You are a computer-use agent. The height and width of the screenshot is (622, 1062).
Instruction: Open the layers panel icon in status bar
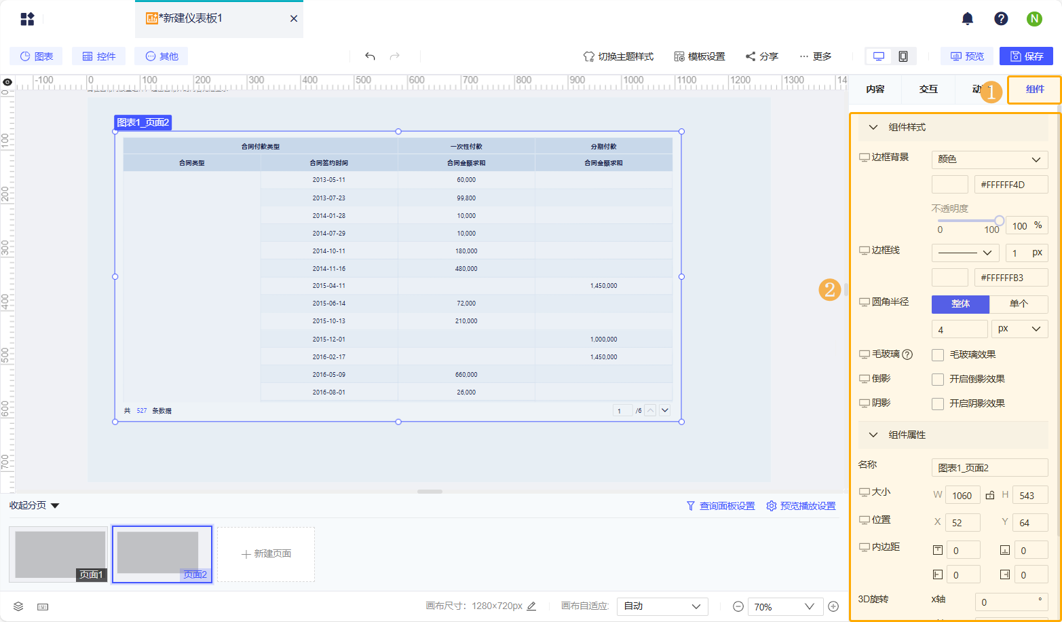(18, 606)
